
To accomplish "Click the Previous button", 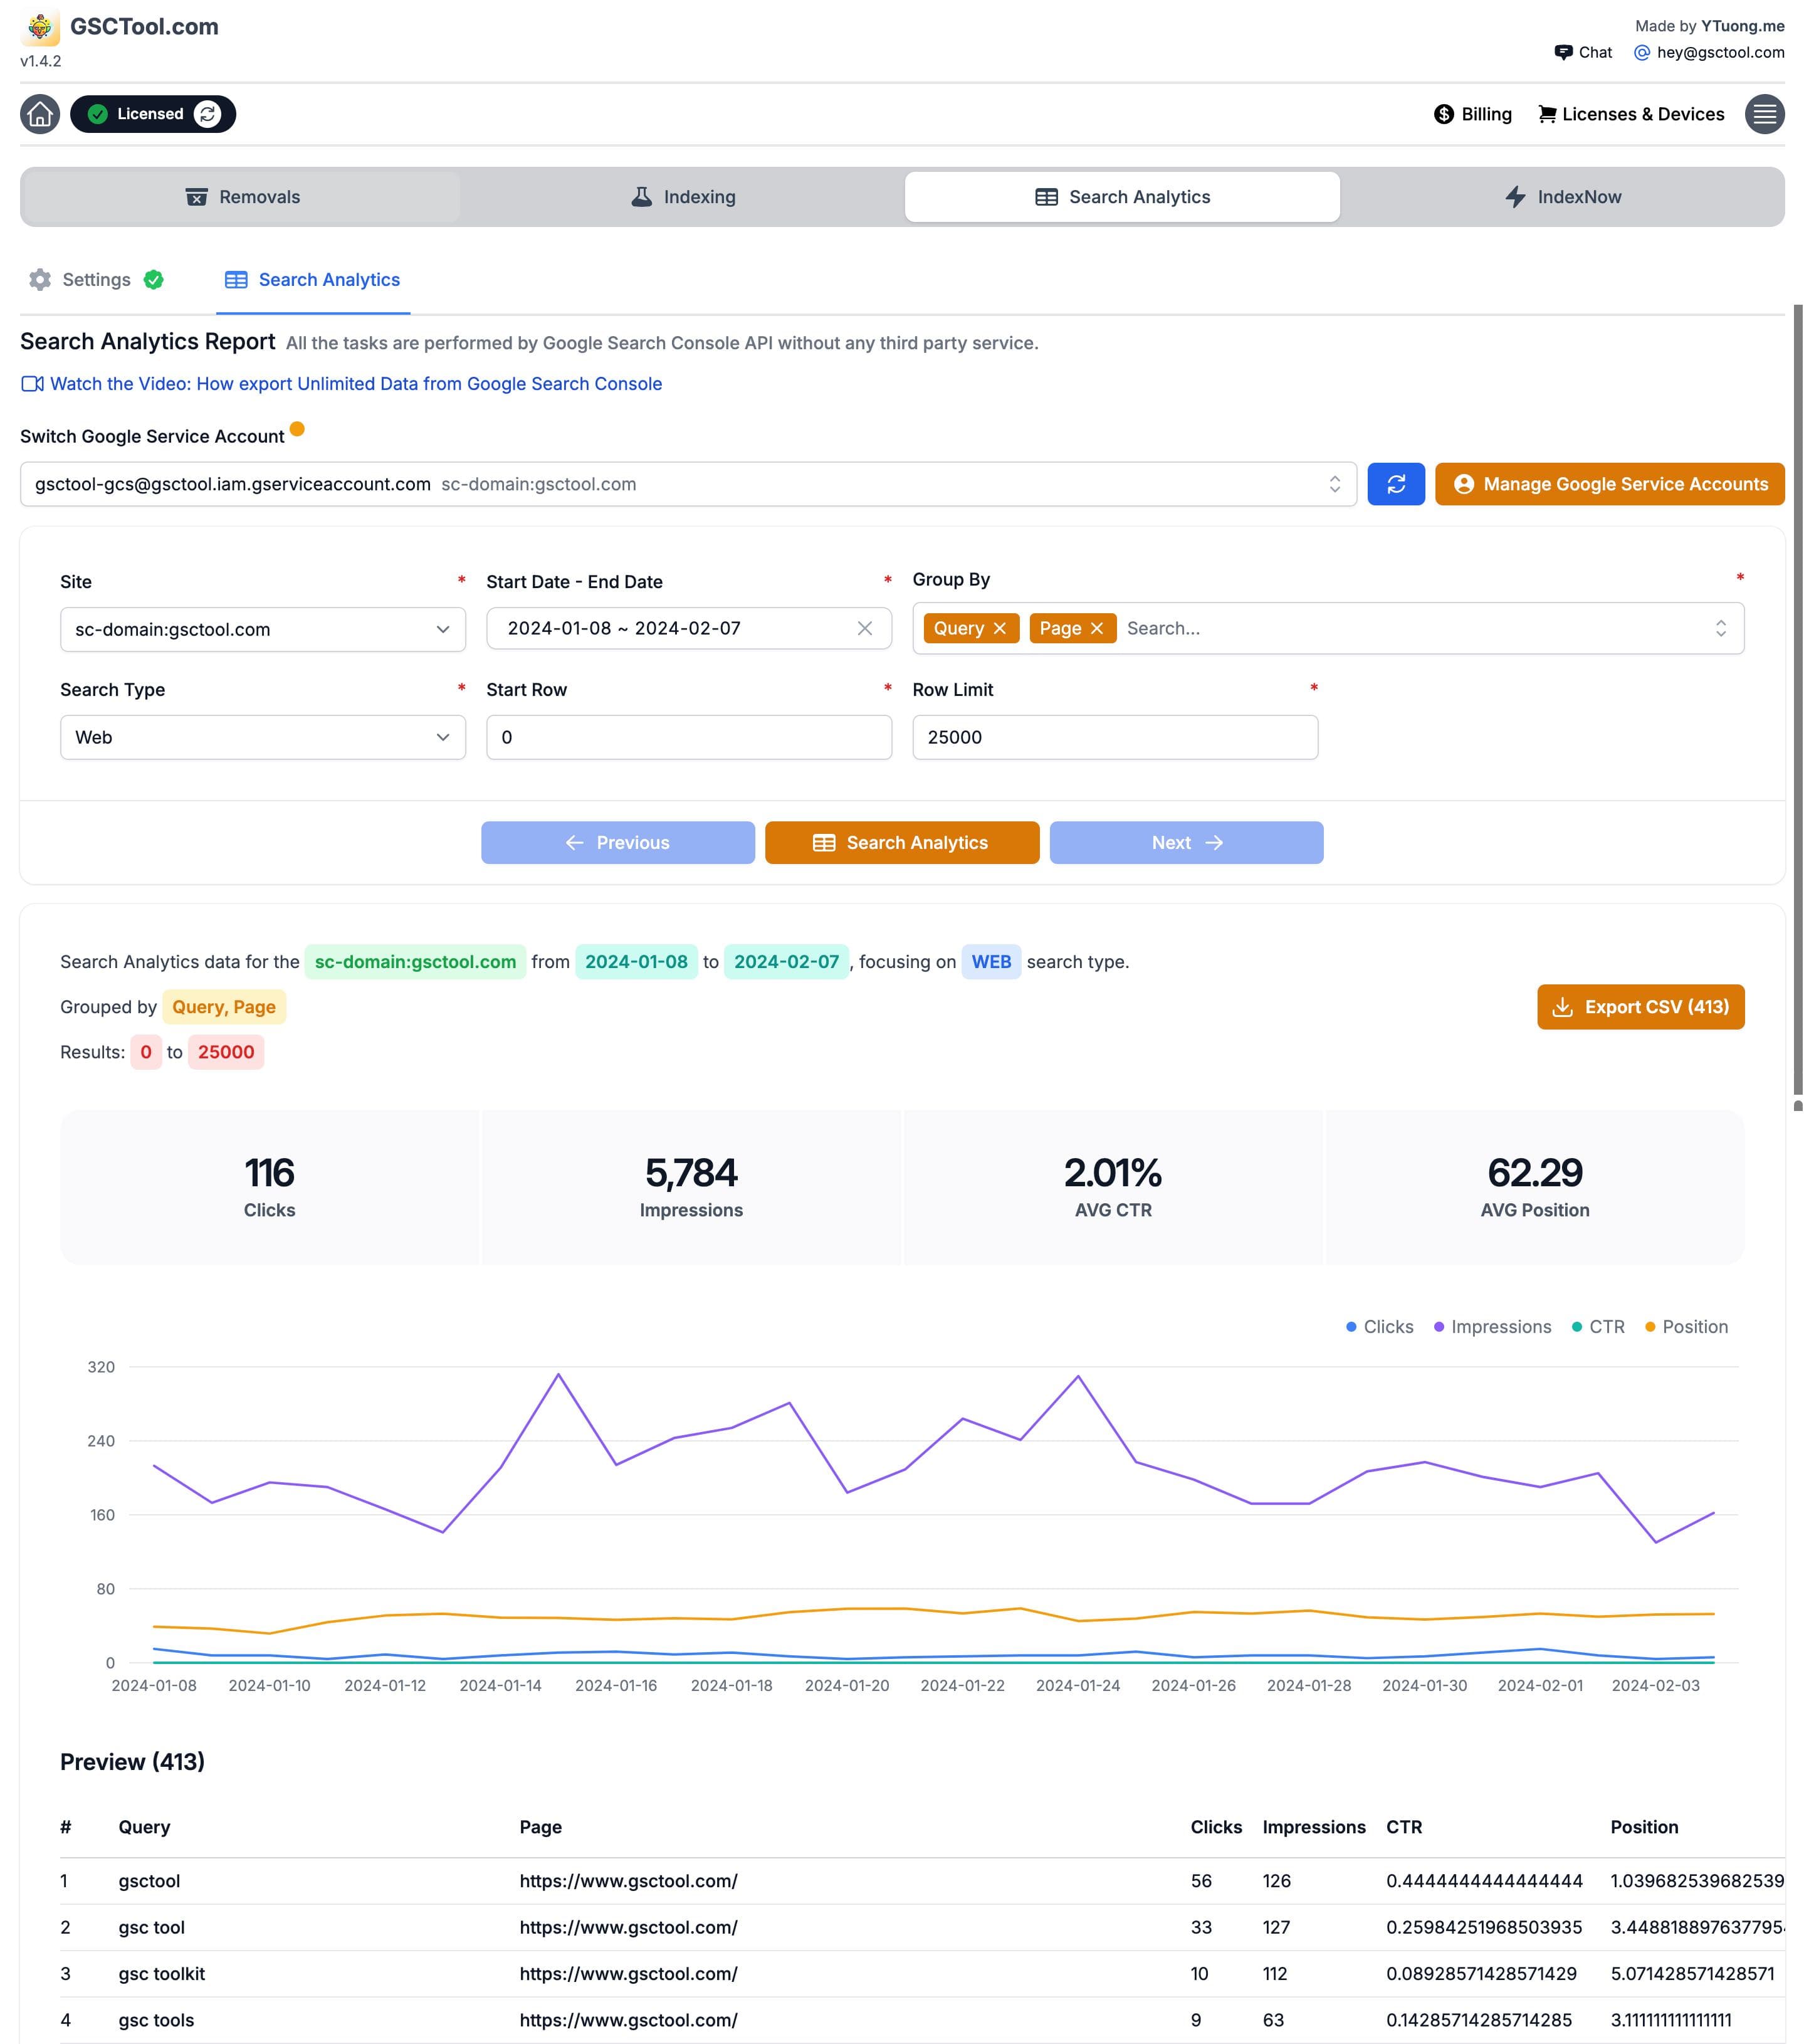I will click(x=618, y=843).
